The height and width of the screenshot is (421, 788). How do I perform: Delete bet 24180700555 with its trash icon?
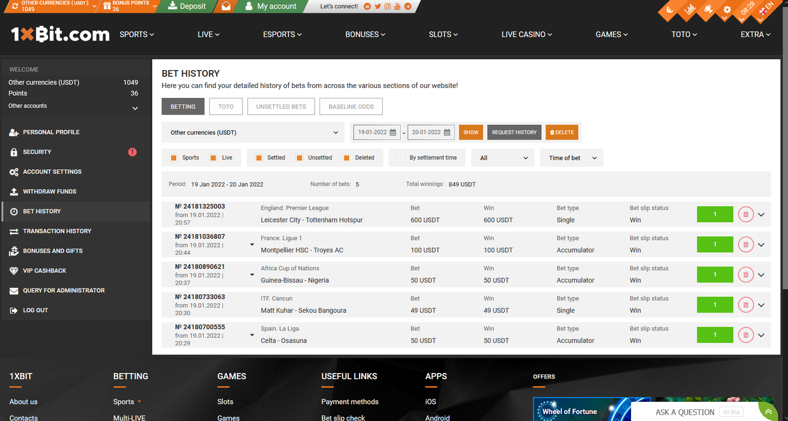746,335
